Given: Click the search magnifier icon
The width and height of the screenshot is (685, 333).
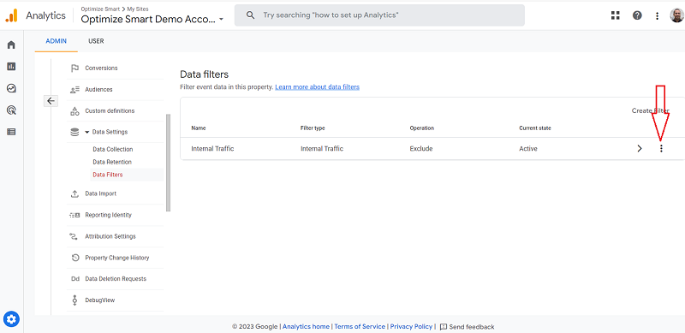Looking at the screenshot, I should point(250,15).
